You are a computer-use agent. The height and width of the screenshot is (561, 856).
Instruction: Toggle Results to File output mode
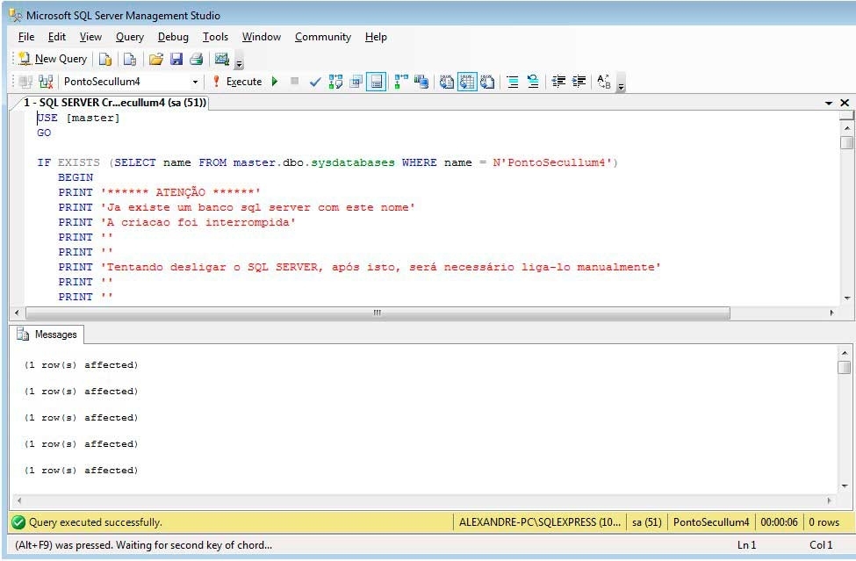[x=487, y=82]
